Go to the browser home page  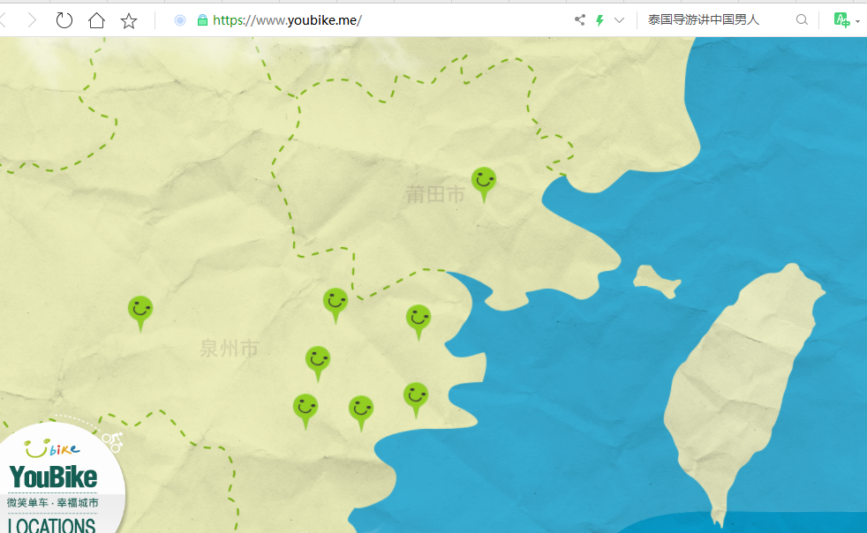coord(96,20)
